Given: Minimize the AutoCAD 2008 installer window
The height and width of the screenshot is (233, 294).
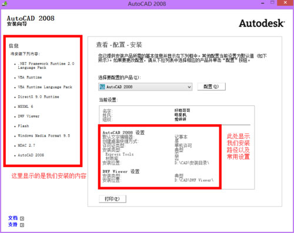Looking at the screenshot, I should (263, 3).
